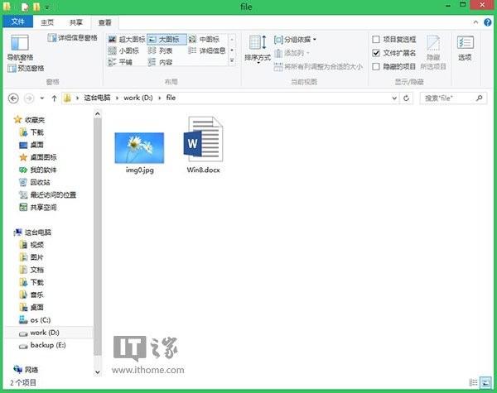The image size is (497, 393).
Task: Click the 导航窗格 navigation pane button
Action: pos(20,47)
